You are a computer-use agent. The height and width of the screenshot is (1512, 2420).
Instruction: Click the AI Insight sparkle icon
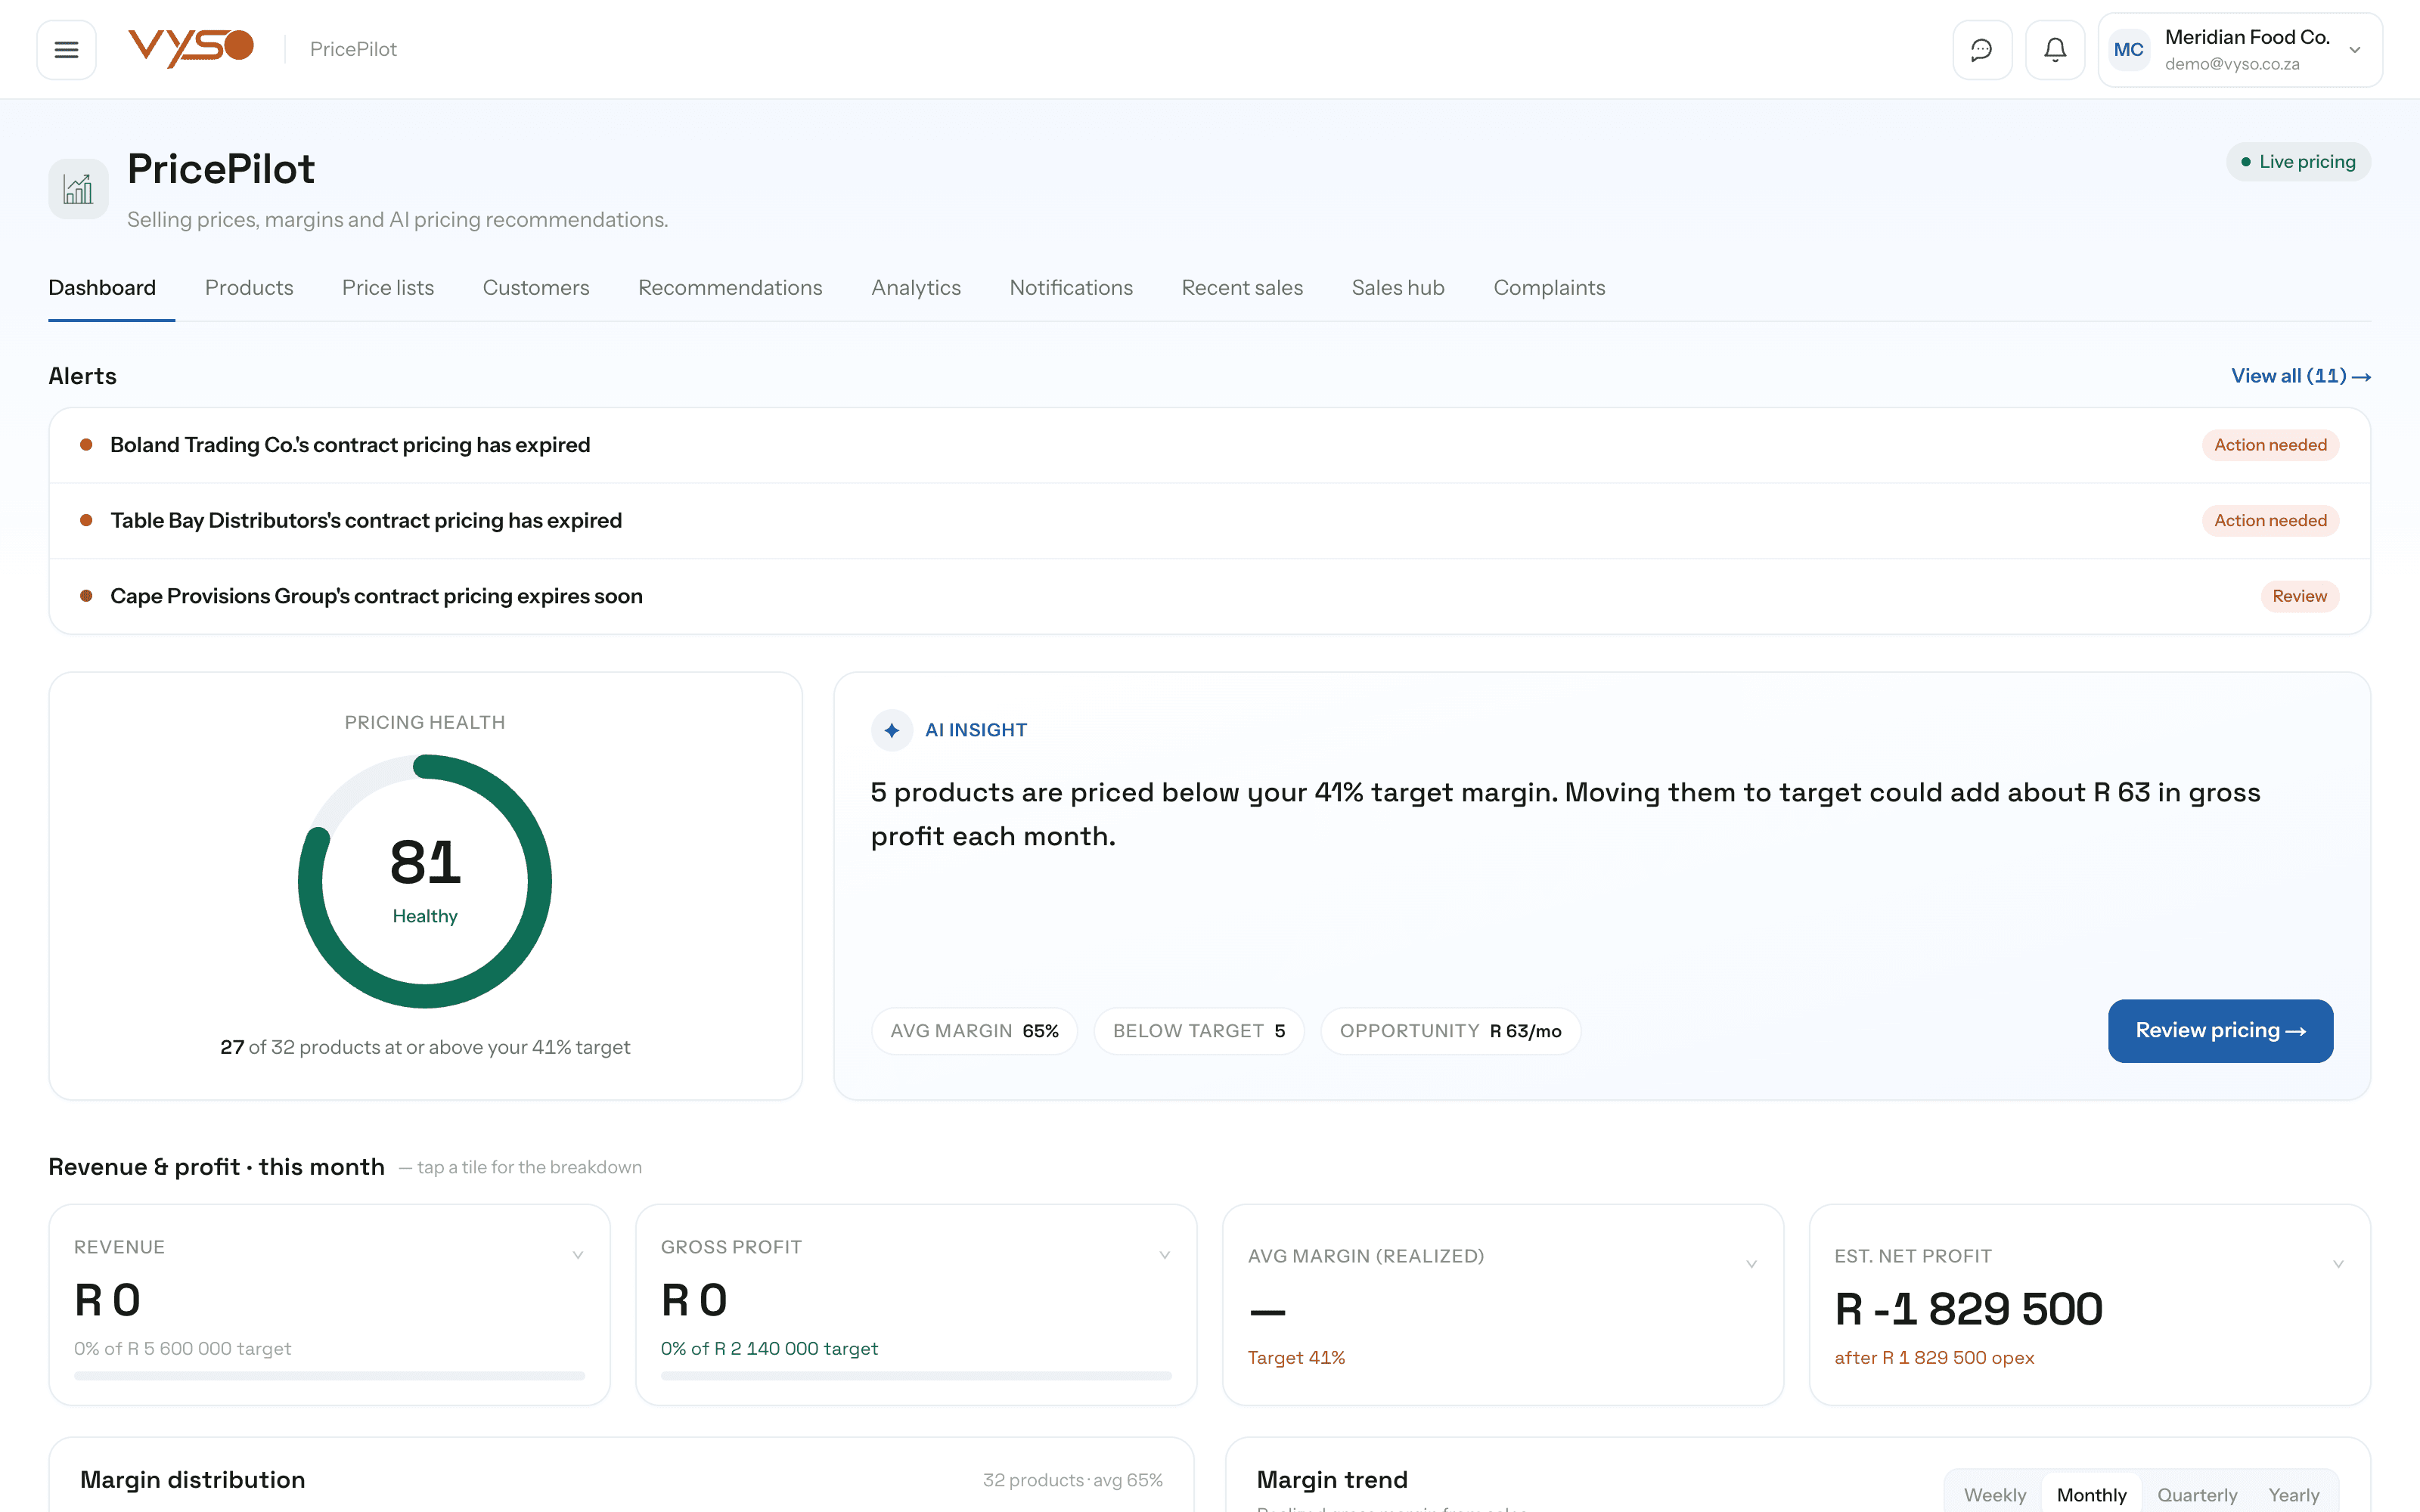click(x=891, y=730)
